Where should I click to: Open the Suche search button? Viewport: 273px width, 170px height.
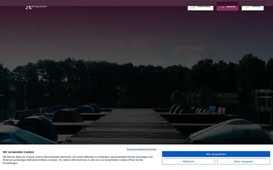(x=227, y=6)
